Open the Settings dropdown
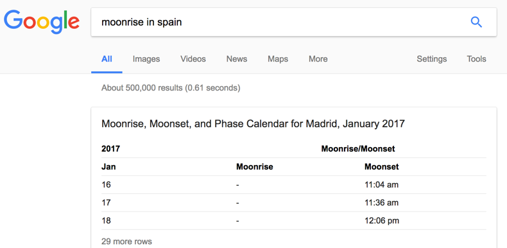The width and height of the screenshot is (507, 248). (x=432, y=59)
